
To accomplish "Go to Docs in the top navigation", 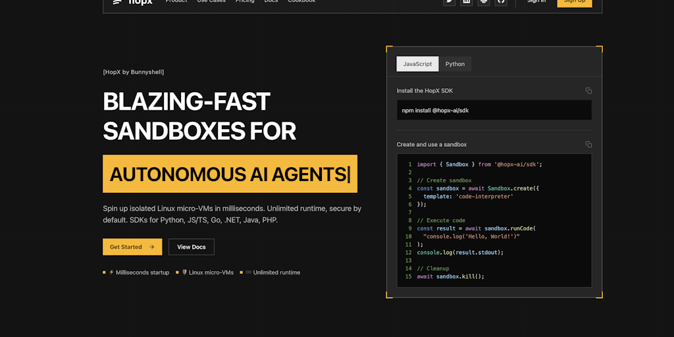I will pyautogui.click(x=271, y=2).
